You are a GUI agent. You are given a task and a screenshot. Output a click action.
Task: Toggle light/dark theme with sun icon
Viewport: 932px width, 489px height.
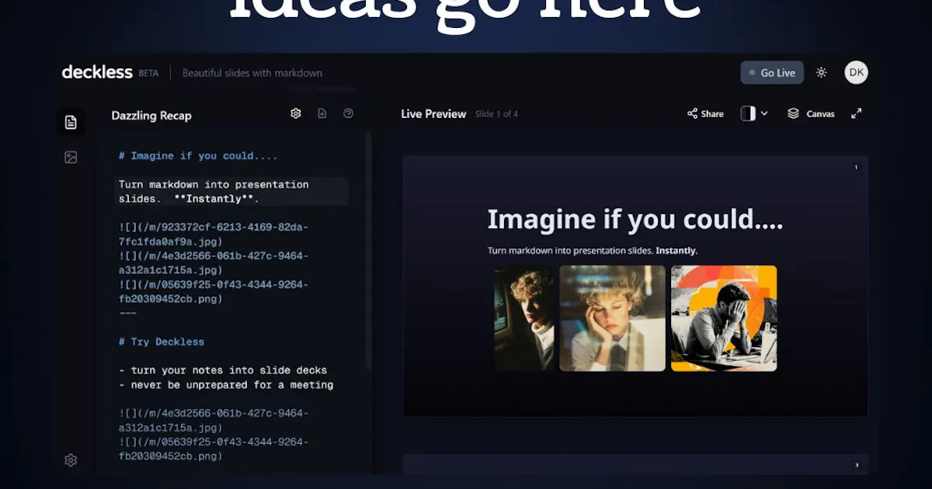tap(822, 72)
